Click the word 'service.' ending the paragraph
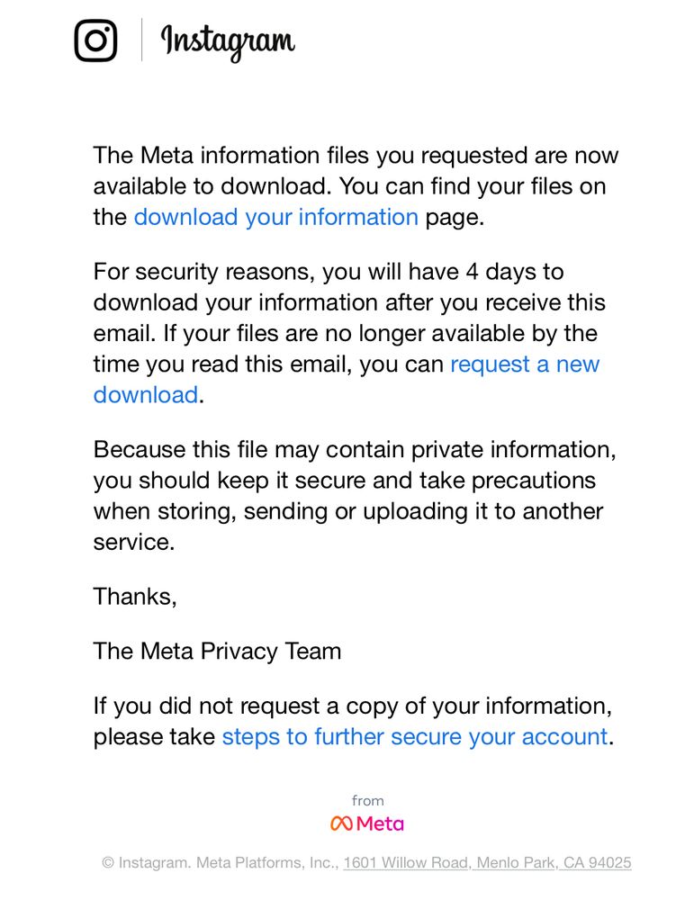The width and height of the screenshot is (676, 900). point(134,542)
